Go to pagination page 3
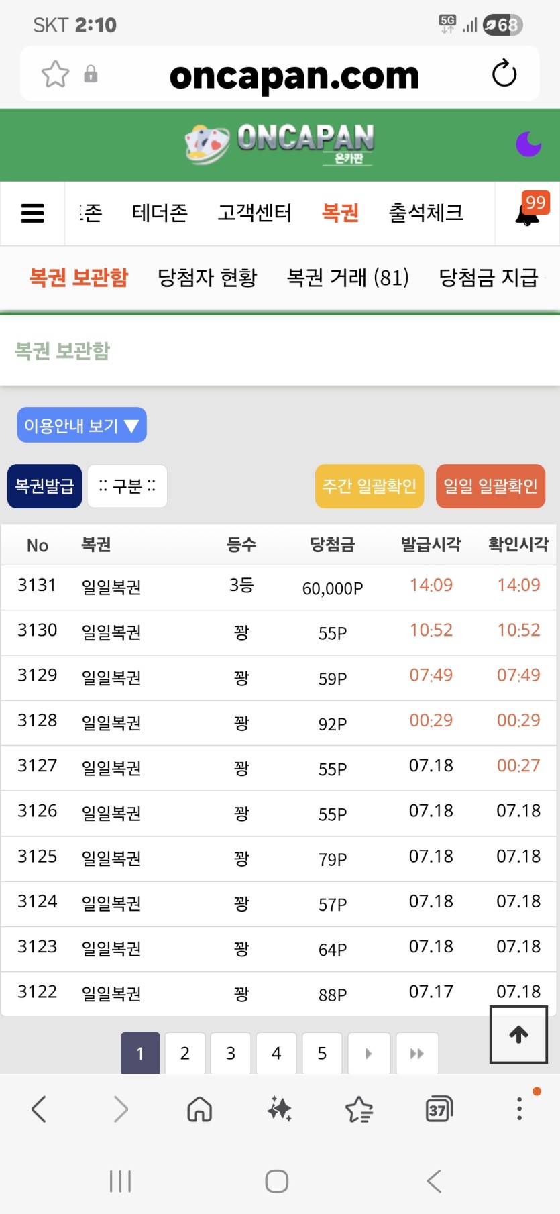Image resolution: width=560 pixels, height=1214 pixels. coord(231,1054)
